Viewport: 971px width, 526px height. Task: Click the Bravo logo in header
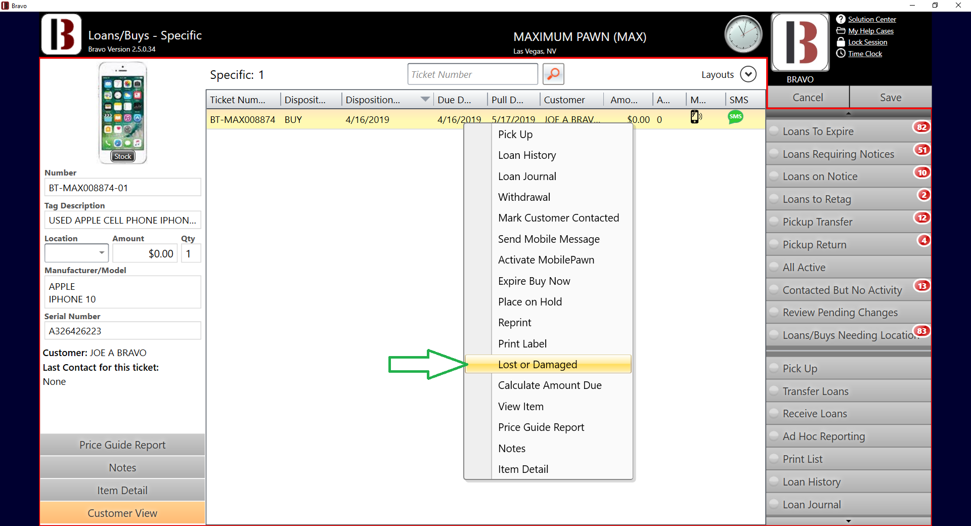[x=61, y=34]
